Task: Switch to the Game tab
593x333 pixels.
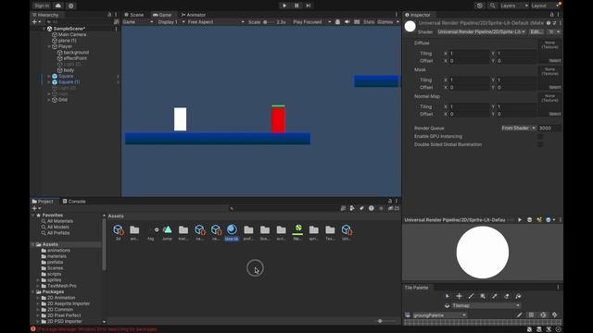Action: pos(162,15)
